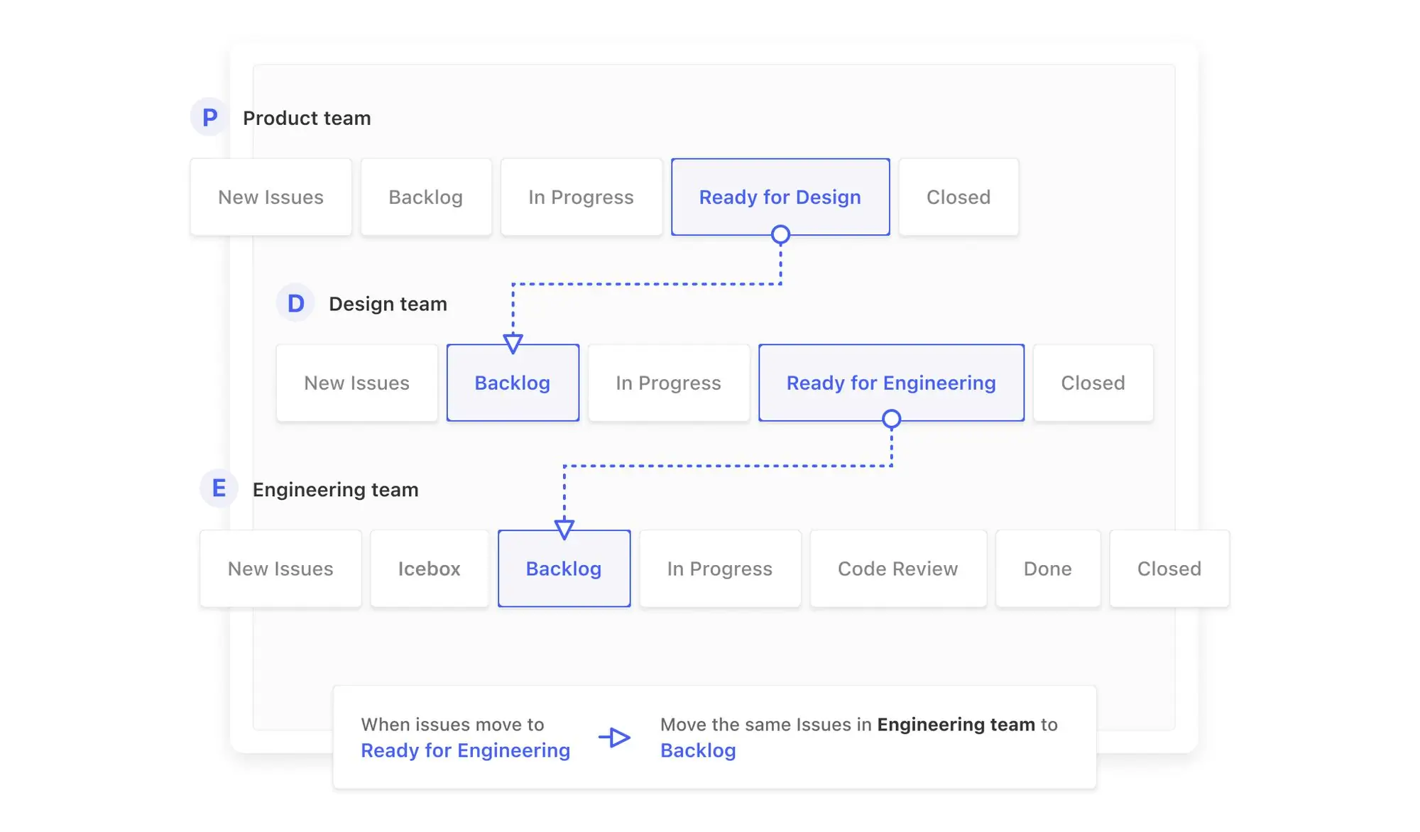Click the connector circle under Ready for Design

(780, 234)
